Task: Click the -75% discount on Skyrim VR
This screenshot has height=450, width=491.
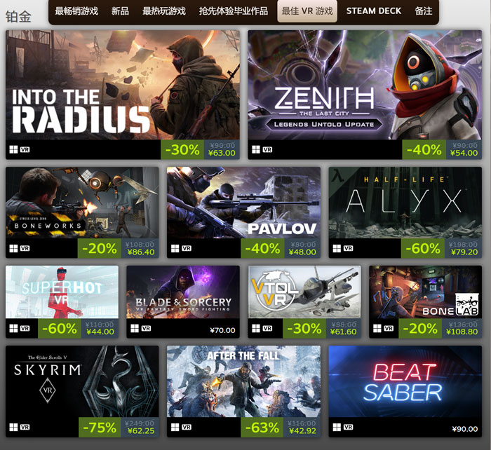Action: coord(100,427)
